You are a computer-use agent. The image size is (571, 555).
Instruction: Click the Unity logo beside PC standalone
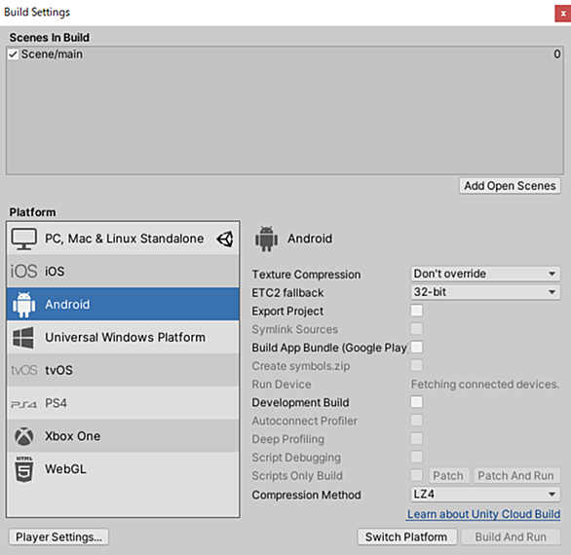click(225, 240)
